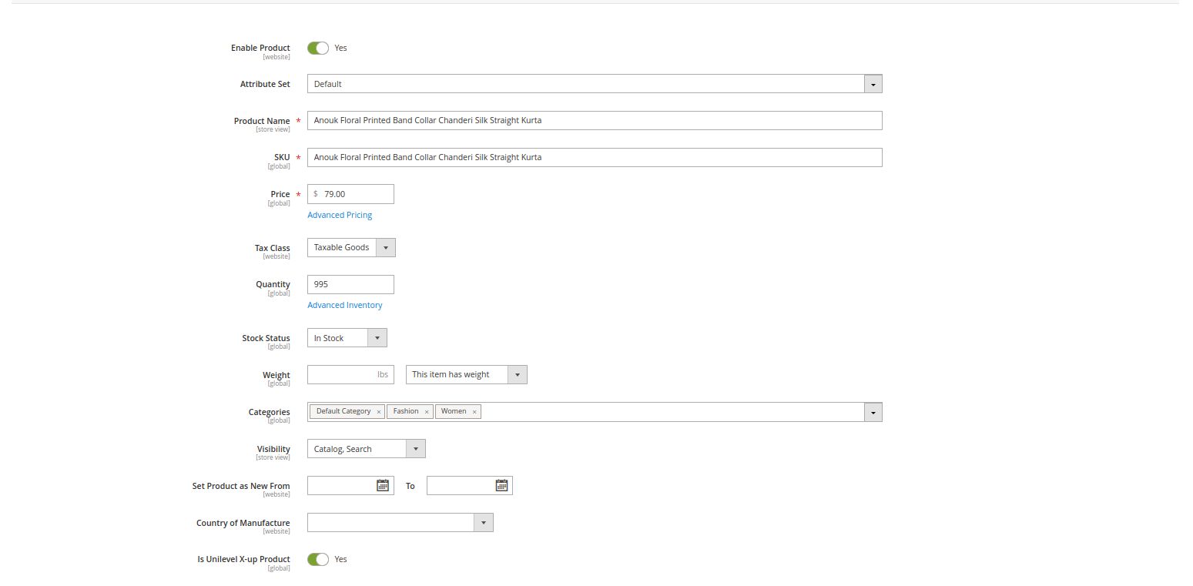Toggle the Is Unilevel X-up Product switch
Image resolution: width=1193 pixels, height=586 pixels.
[318, 559]
